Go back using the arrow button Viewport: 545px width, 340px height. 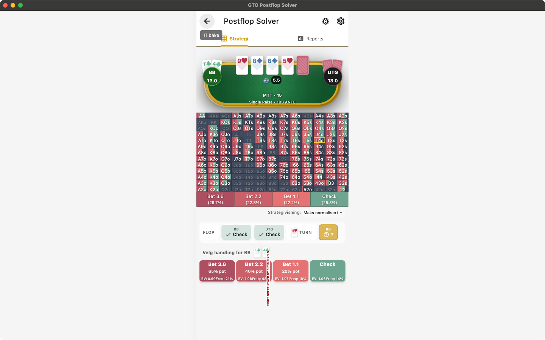pyautogui.click(x=207, y=21)
